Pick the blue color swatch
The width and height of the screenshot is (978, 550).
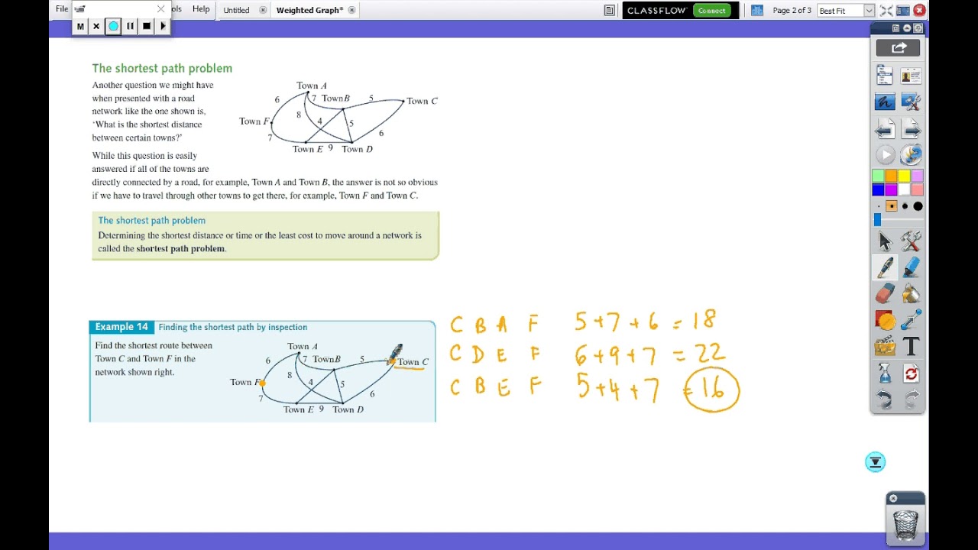878,189
